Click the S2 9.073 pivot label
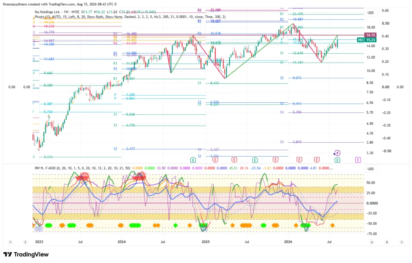This screenshot has width=412, height=263. 290,78
